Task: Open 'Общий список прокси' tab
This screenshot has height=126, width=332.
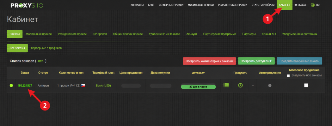Action: pos(128,34)
